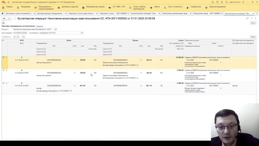
Task: Select Аренда оборудования text in row 2
Action: 44,75
